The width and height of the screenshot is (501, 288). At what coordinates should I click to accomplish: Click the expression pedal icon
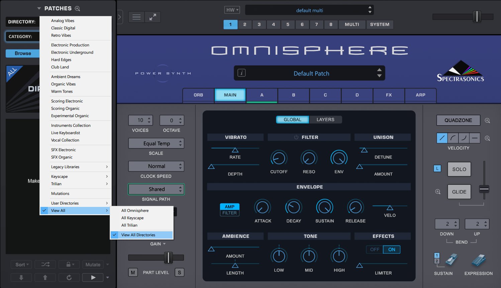479,261
